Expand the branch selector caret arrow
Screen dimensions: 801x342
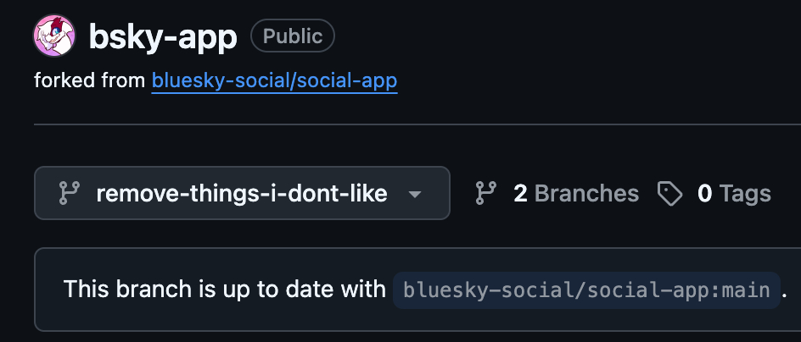414,195
